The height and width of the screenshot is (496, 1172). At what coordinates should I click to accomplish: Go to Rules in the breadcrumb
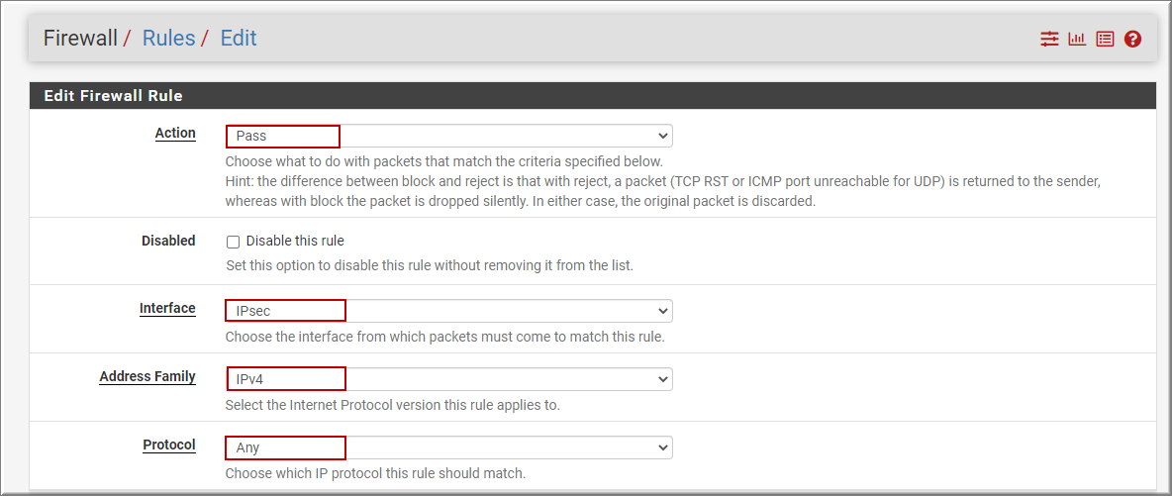pos(169,39)
